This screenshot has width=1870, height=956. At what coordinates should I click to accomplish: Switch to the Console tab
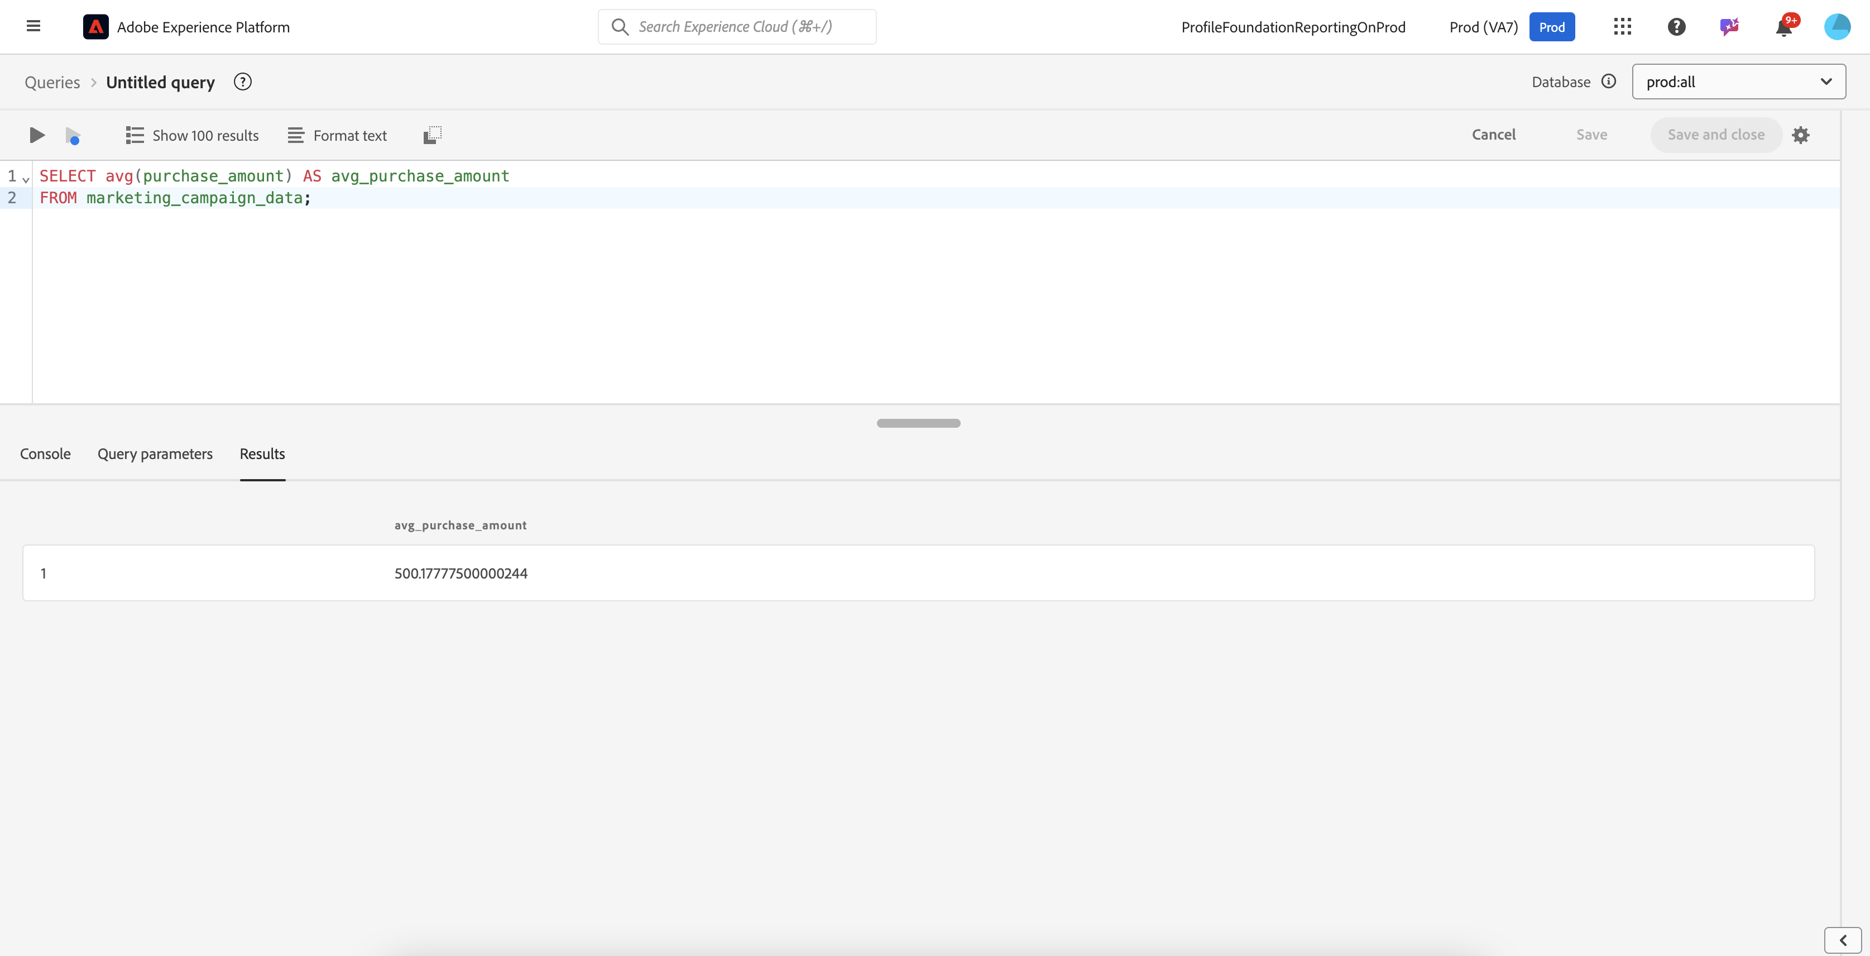[x=45, y=454]
